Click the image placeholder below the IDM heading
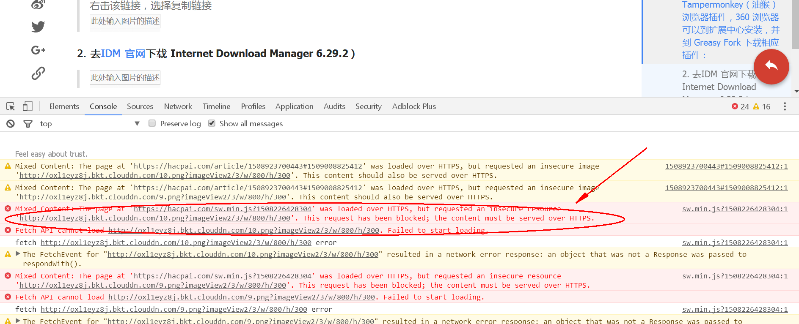 tap(125, 78)
